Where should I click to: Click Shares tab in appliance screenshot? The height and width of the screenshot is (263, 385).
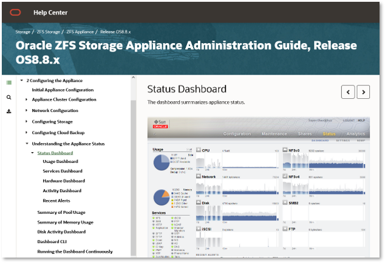tap(305, 134)
